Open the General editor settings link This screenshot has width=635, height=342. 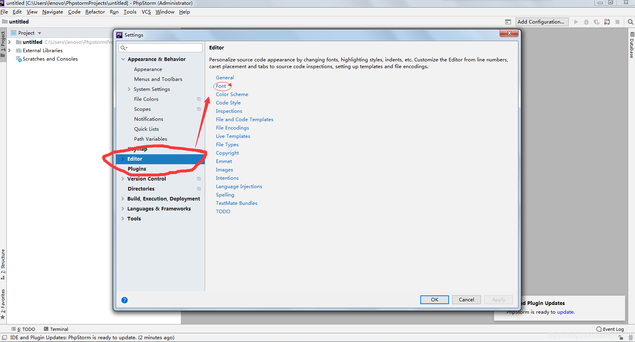point(225,78)
